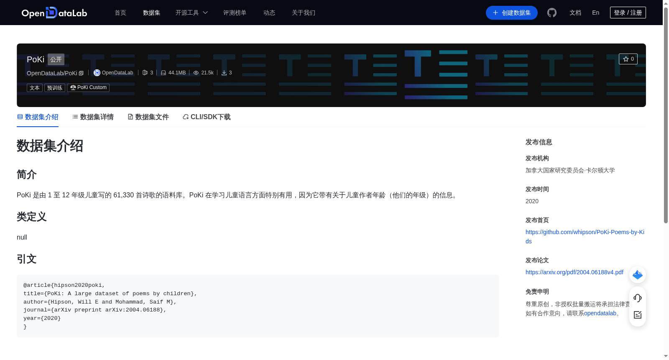669x360 pixels.
Task: Star the PoKi dataset
Action: [x=628, y=59]
